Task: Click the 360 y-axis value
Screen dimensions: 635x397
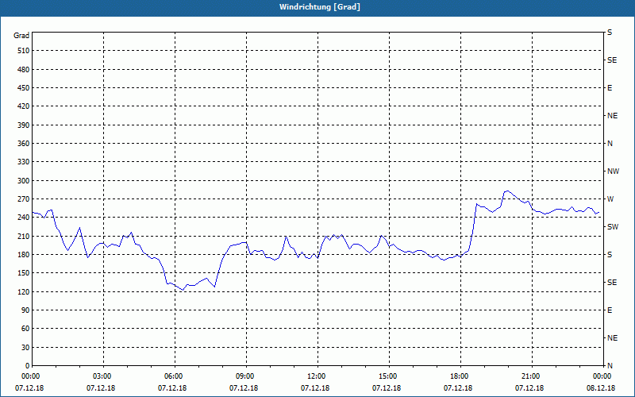Action: [x=24, y=144]
